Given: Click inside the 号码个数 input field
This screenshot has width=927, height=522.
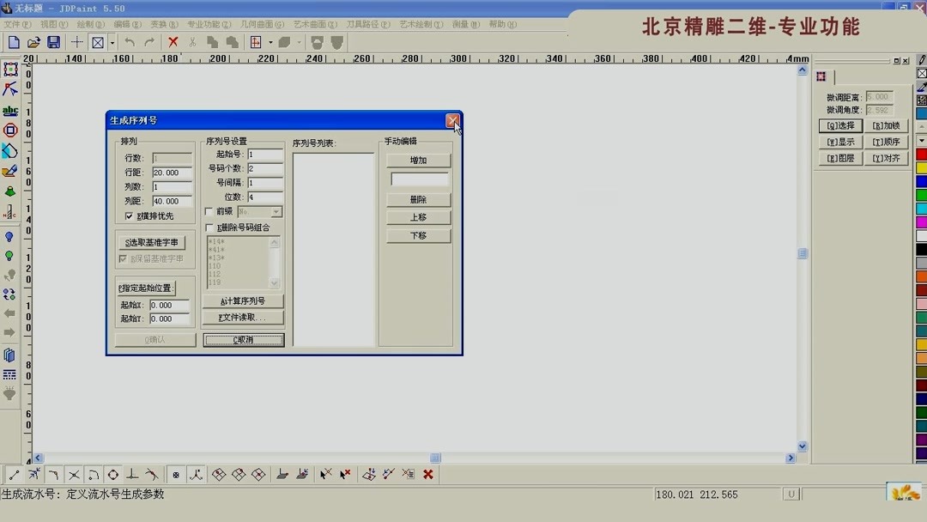Looking at the screenshot, I should 266,169.
